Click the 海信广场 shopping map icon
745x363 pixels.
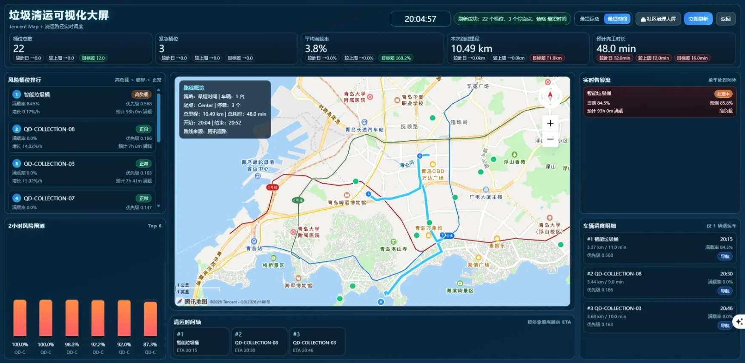tap(479, 258)
